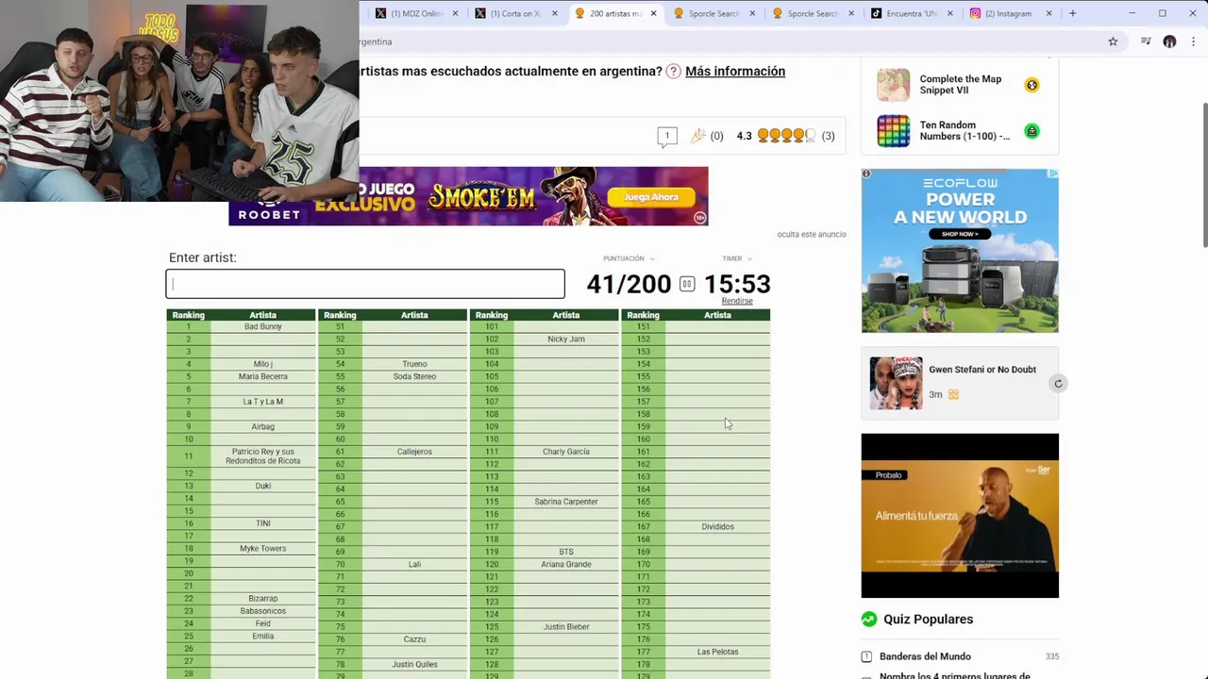This screenshot has width=1208, height=679.
Task: Rate the quiz using the gold rating icons
Action: (x=786, y=136)
